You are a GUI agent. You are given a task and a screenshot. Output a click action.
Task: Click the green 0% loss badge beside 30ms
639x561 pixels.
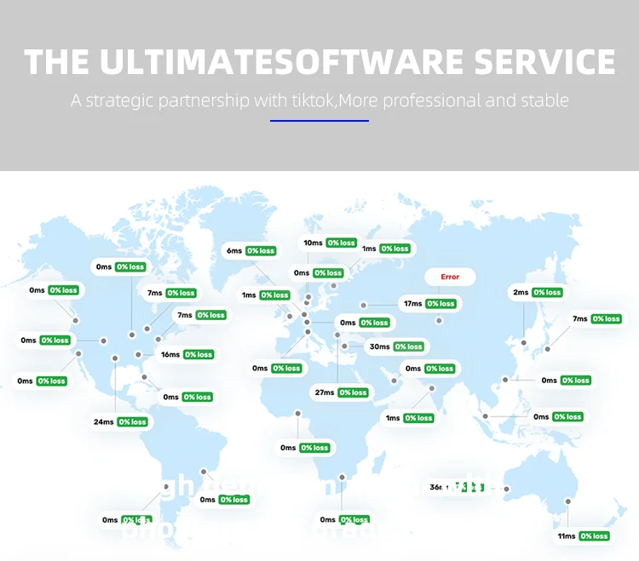tap(408, 346)
